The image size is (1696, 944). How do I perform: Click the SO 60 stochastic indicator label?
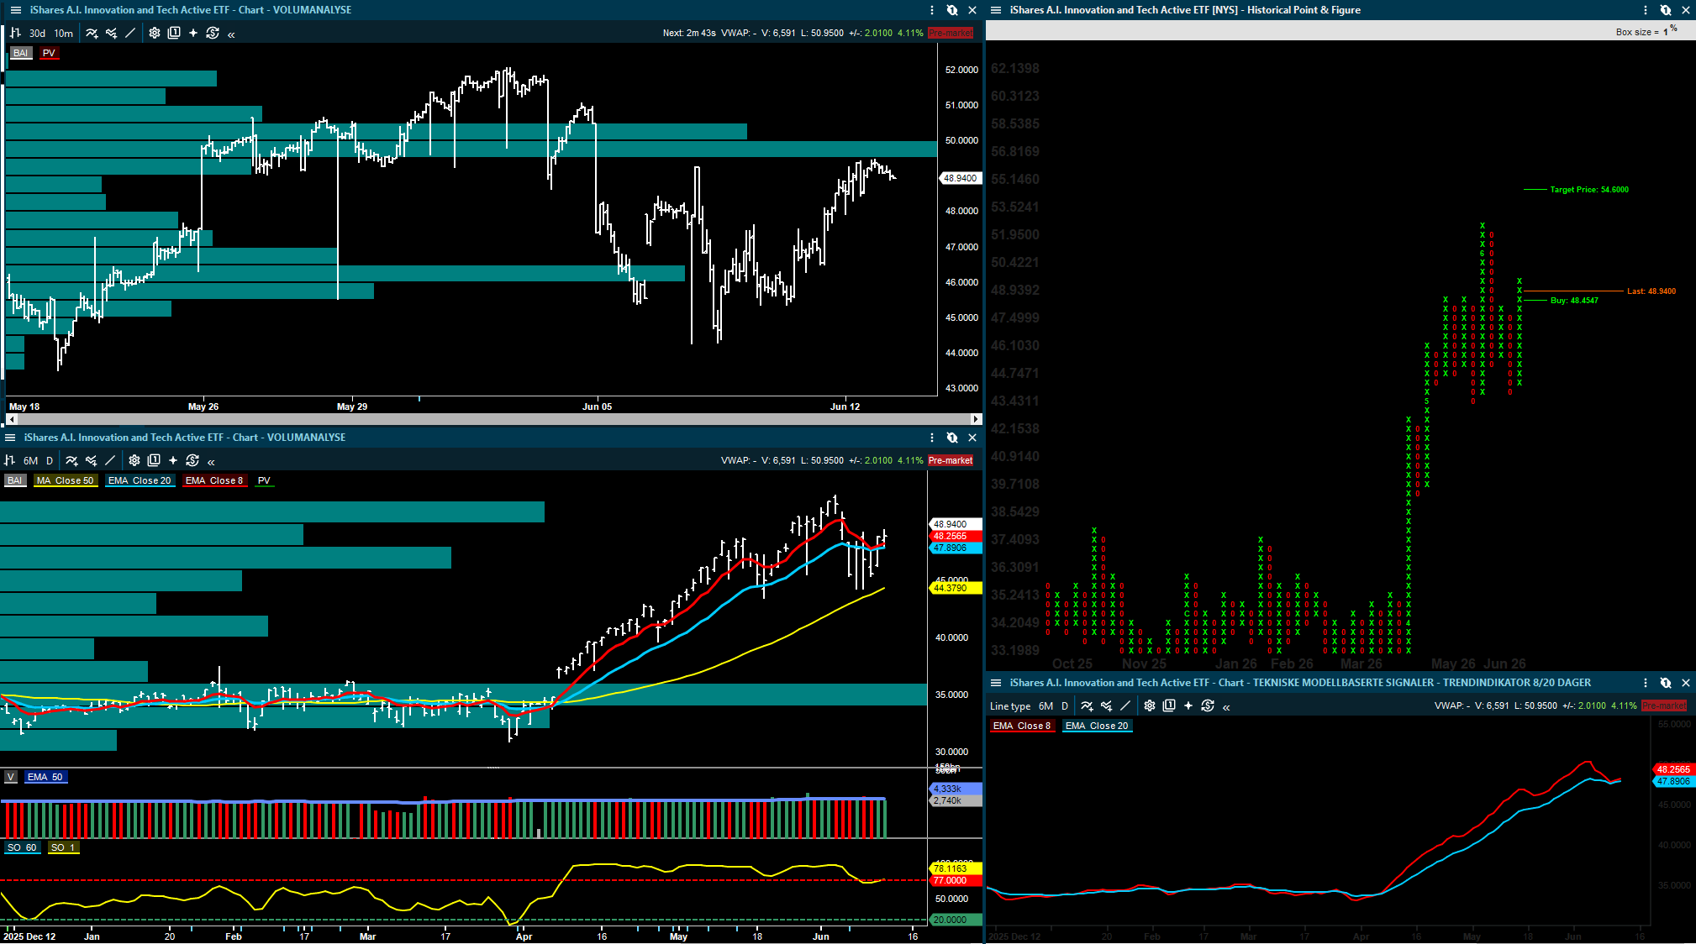pos(22,847)
